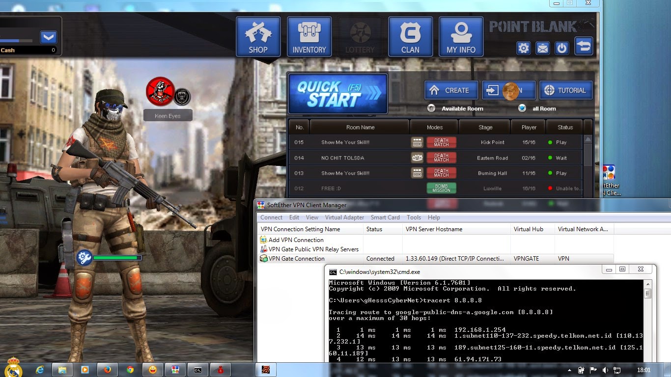Image resolution: width=671 pixels, height=377 pixels.
Task: Show hidden tray icons arrow
Action: point(569,370)
